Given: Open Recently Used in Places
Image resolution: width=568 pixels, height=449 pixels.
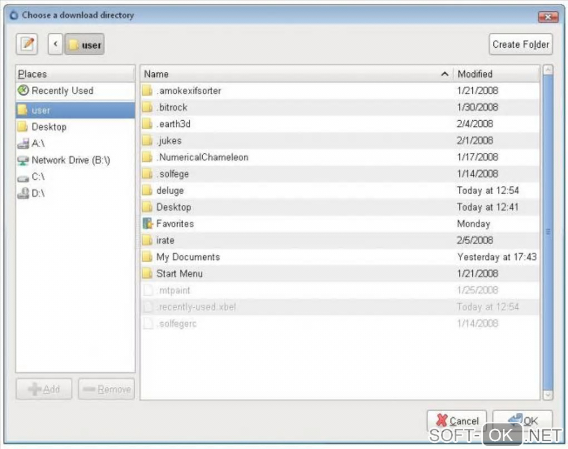Looking at the screenshot, I should (x=75, y=91).
